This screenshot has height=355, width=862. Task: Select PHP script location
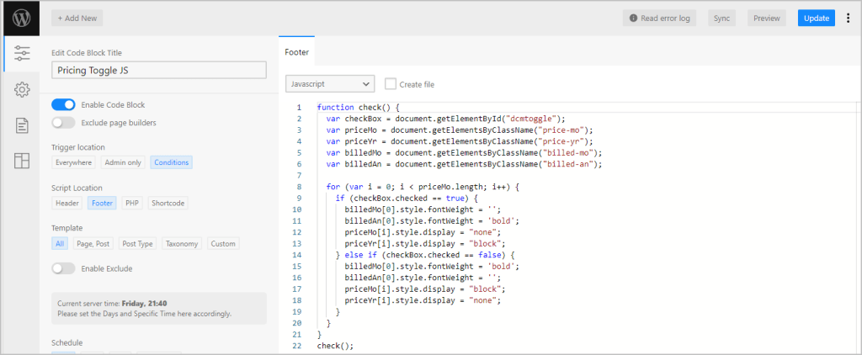click(x=132, y=203)
